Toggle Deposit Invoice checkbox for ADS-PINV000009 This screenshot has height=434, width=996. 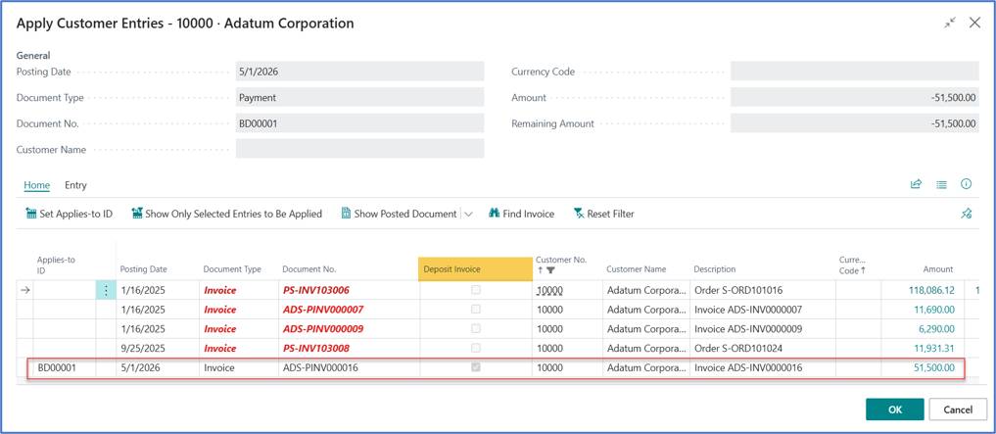coord(476,328)
